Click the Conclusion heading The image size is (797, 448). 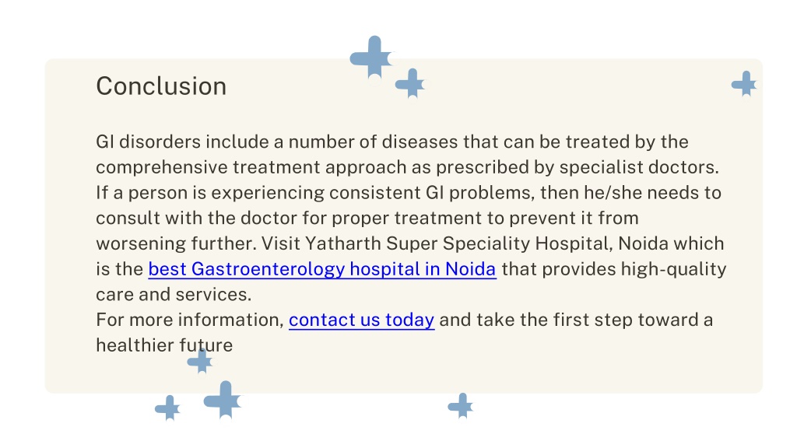161,86
